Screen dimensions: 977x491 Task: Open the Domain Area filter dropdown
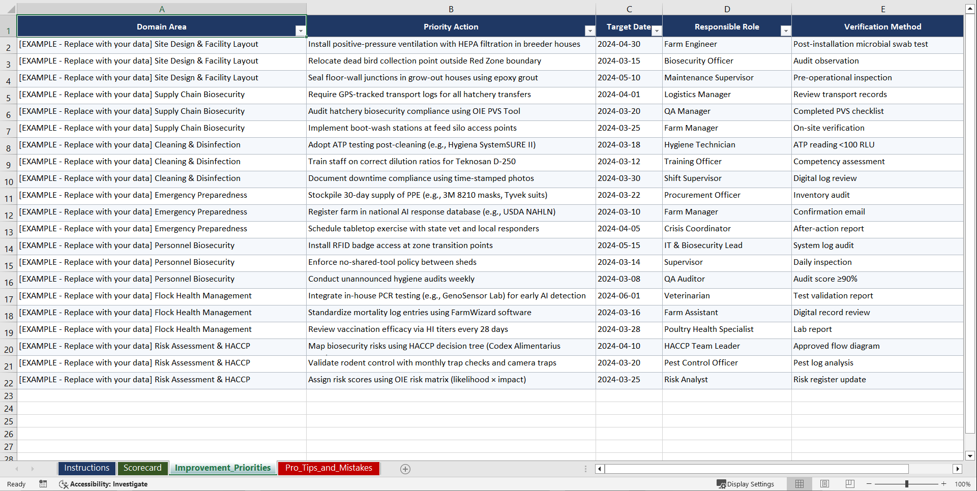301,30
